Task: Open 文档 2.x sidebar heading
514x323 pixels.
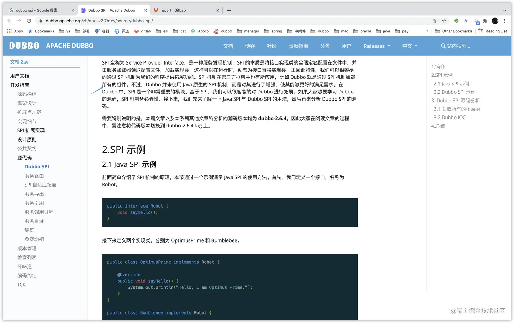Action: pos(19,62)
